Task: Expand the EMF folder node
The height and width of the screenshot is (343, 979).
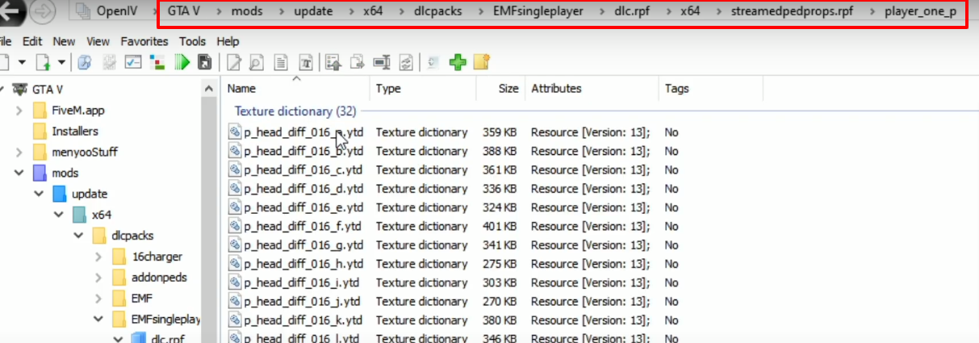Action: pos(98,299)
